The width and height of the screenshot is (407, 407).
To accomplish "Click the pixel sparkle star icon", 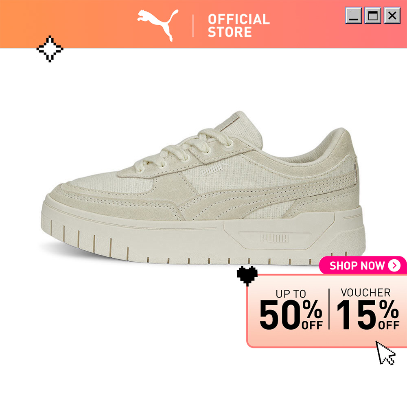I will [50, 49].
